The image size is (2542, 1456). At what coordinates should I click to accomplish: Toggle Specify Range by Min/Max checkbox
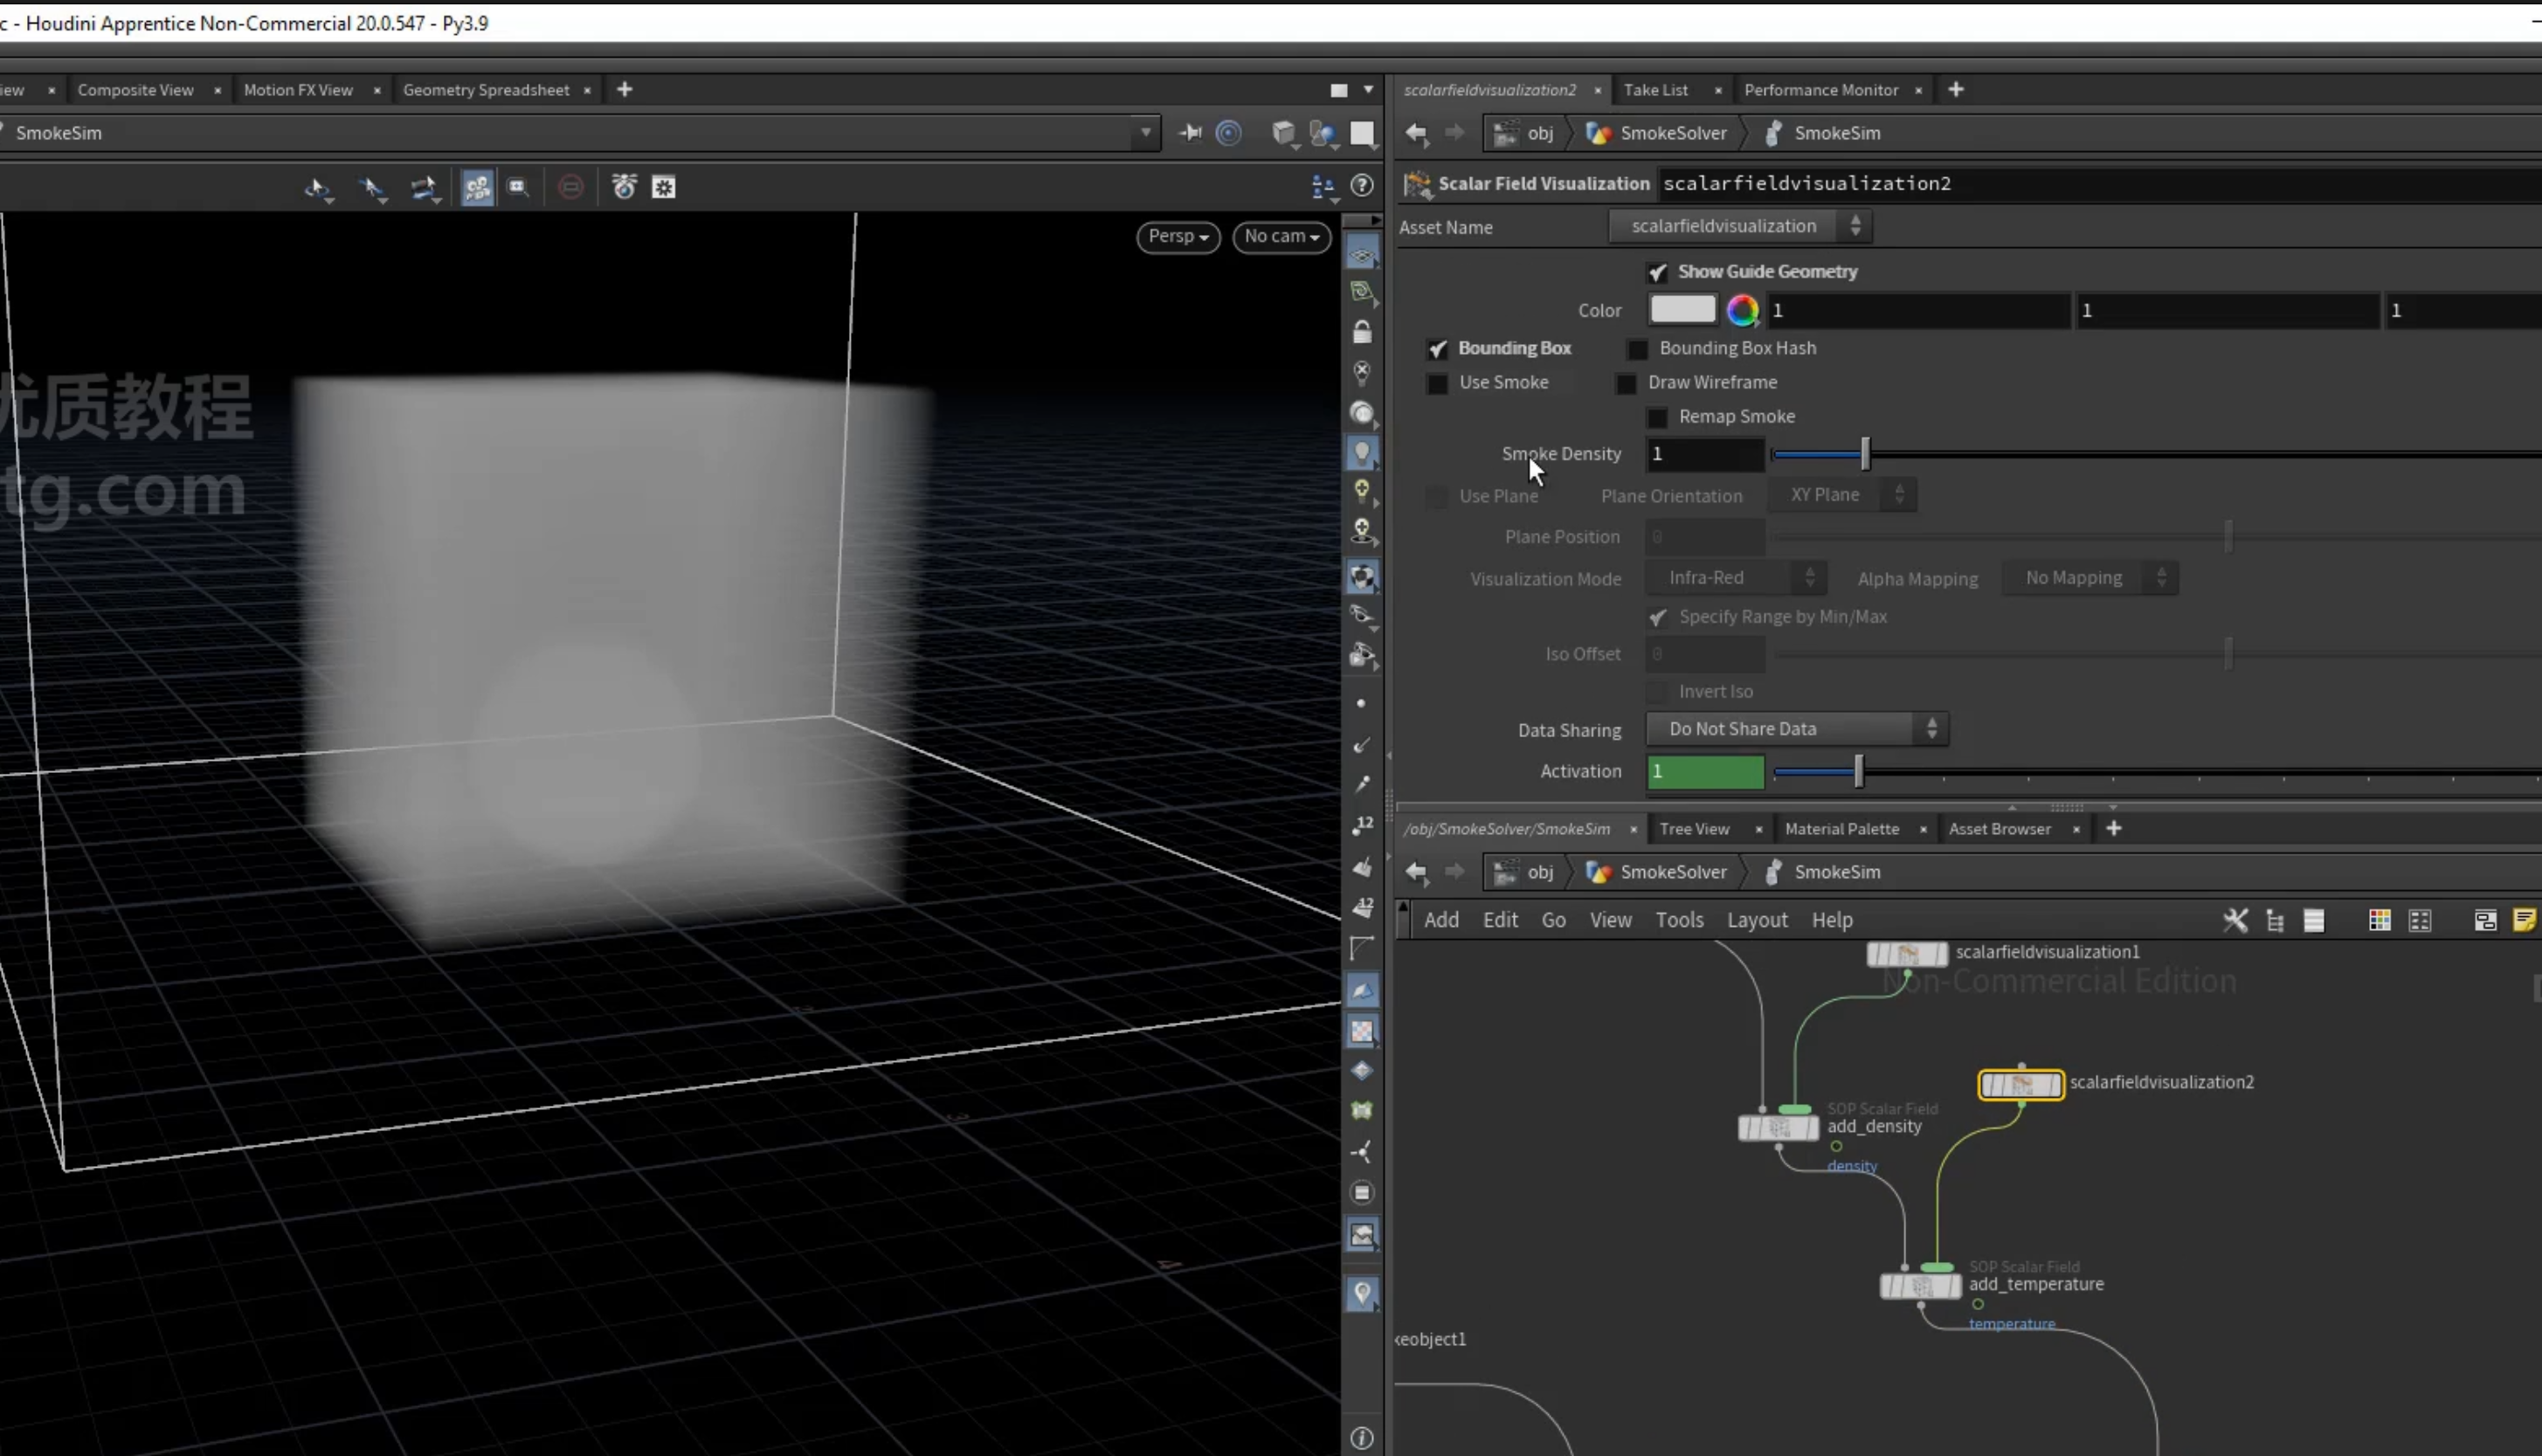1657,617
